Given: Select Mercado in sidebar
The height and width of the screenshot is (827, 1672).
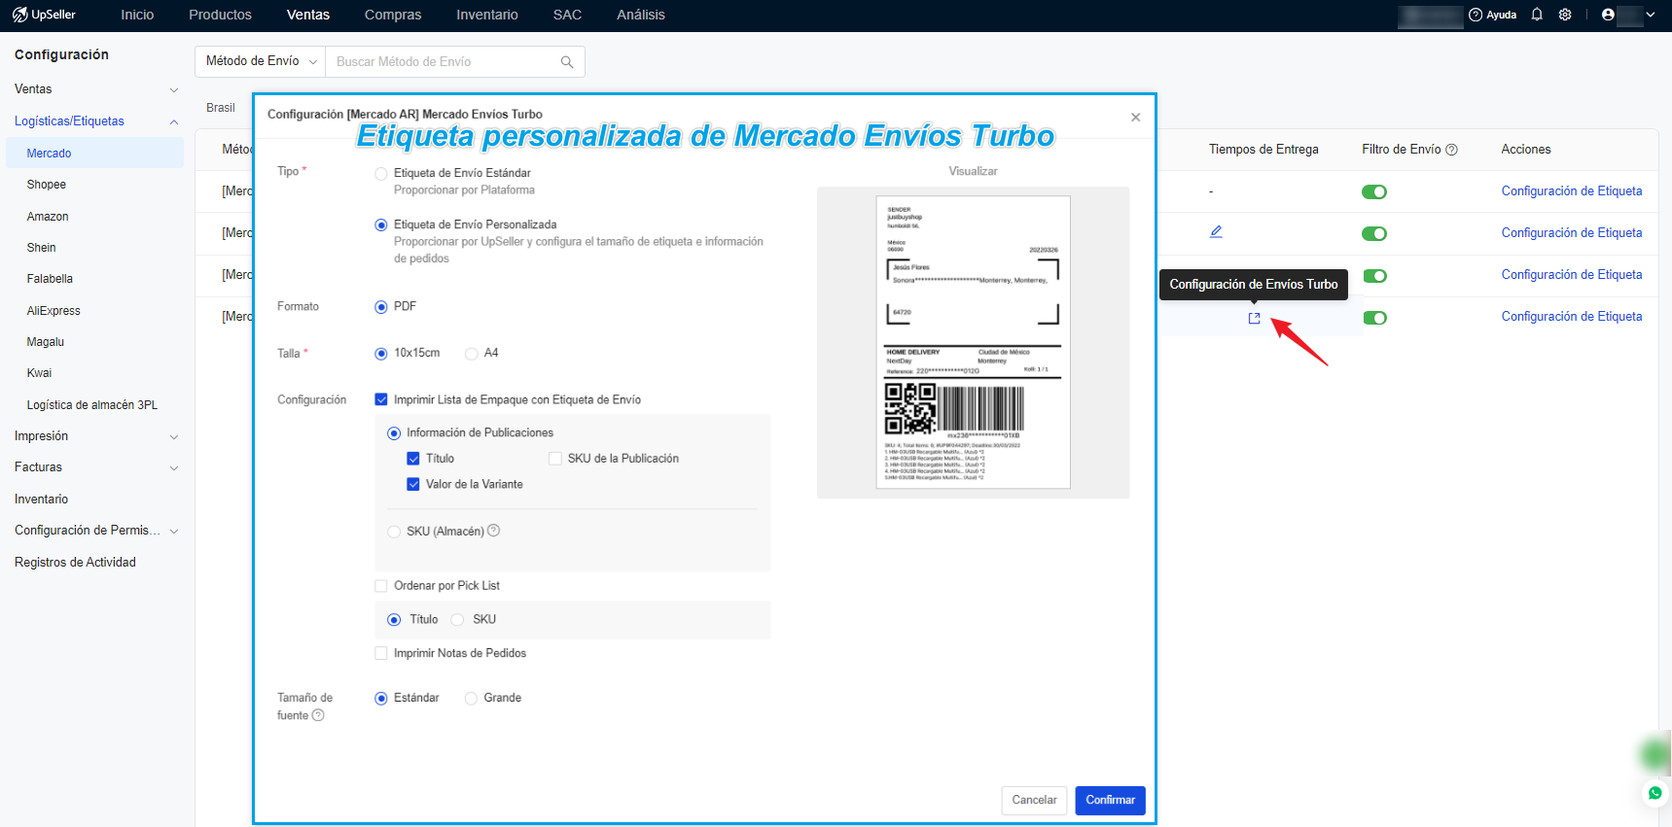Looking at the screenshot, I should 94,154.
